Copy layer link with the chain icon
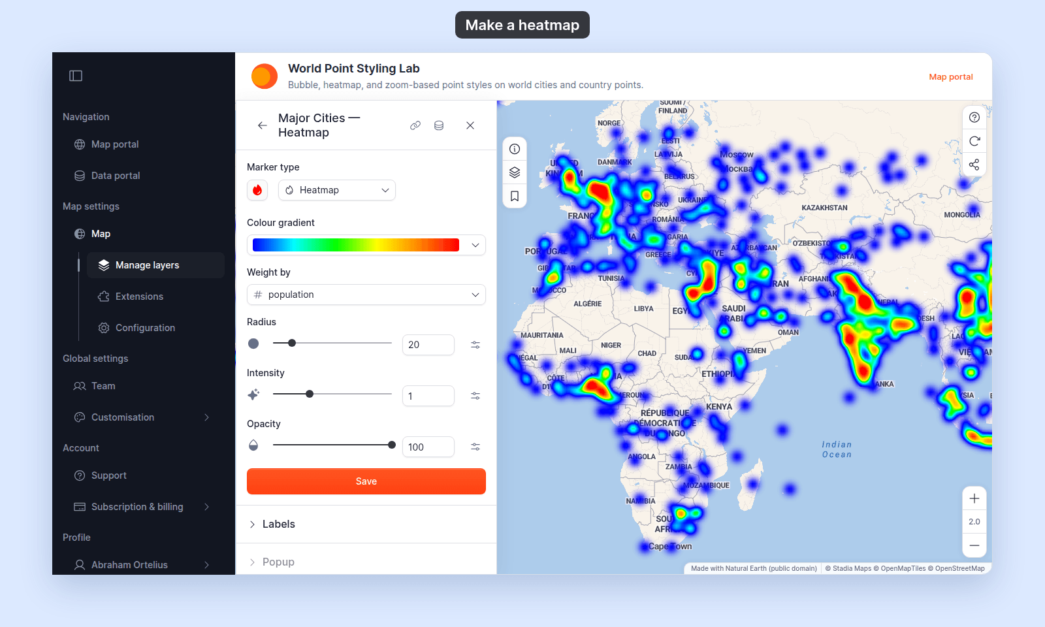The height and width of the screenshot is (627, 1045). coord(415,125)
